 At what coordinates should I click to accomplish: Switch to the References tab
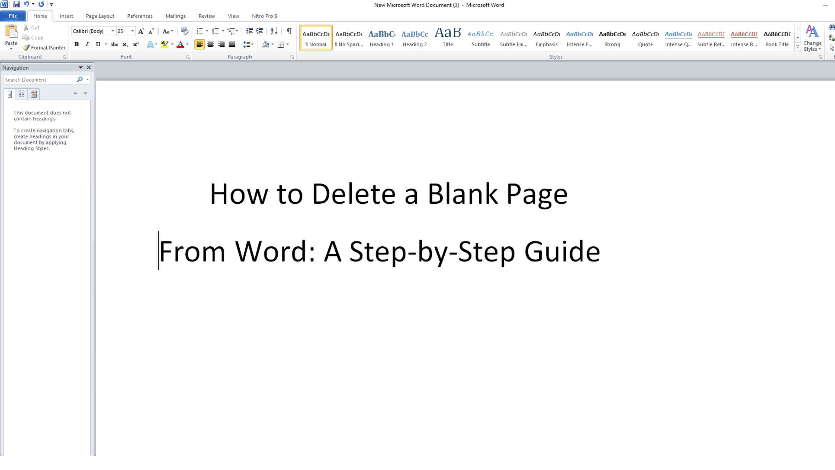[x=140, y=16]
